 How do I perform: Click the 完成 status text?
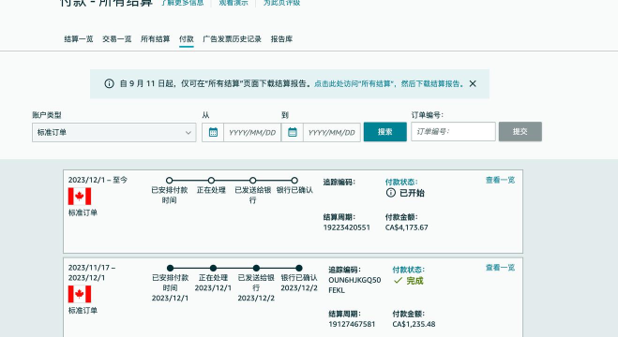[x=415, y=281]
